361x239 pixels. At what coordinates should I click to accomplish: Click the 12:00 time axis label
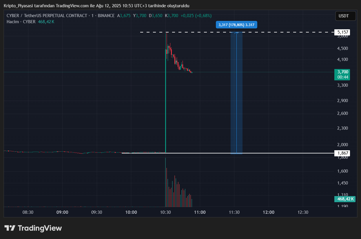coord(269,212)
